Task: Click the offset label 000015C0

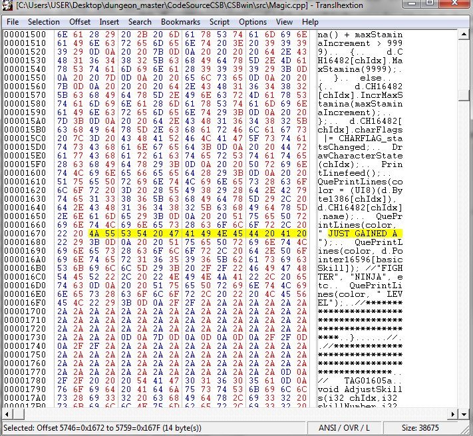Action: click(x=25, y=138)
